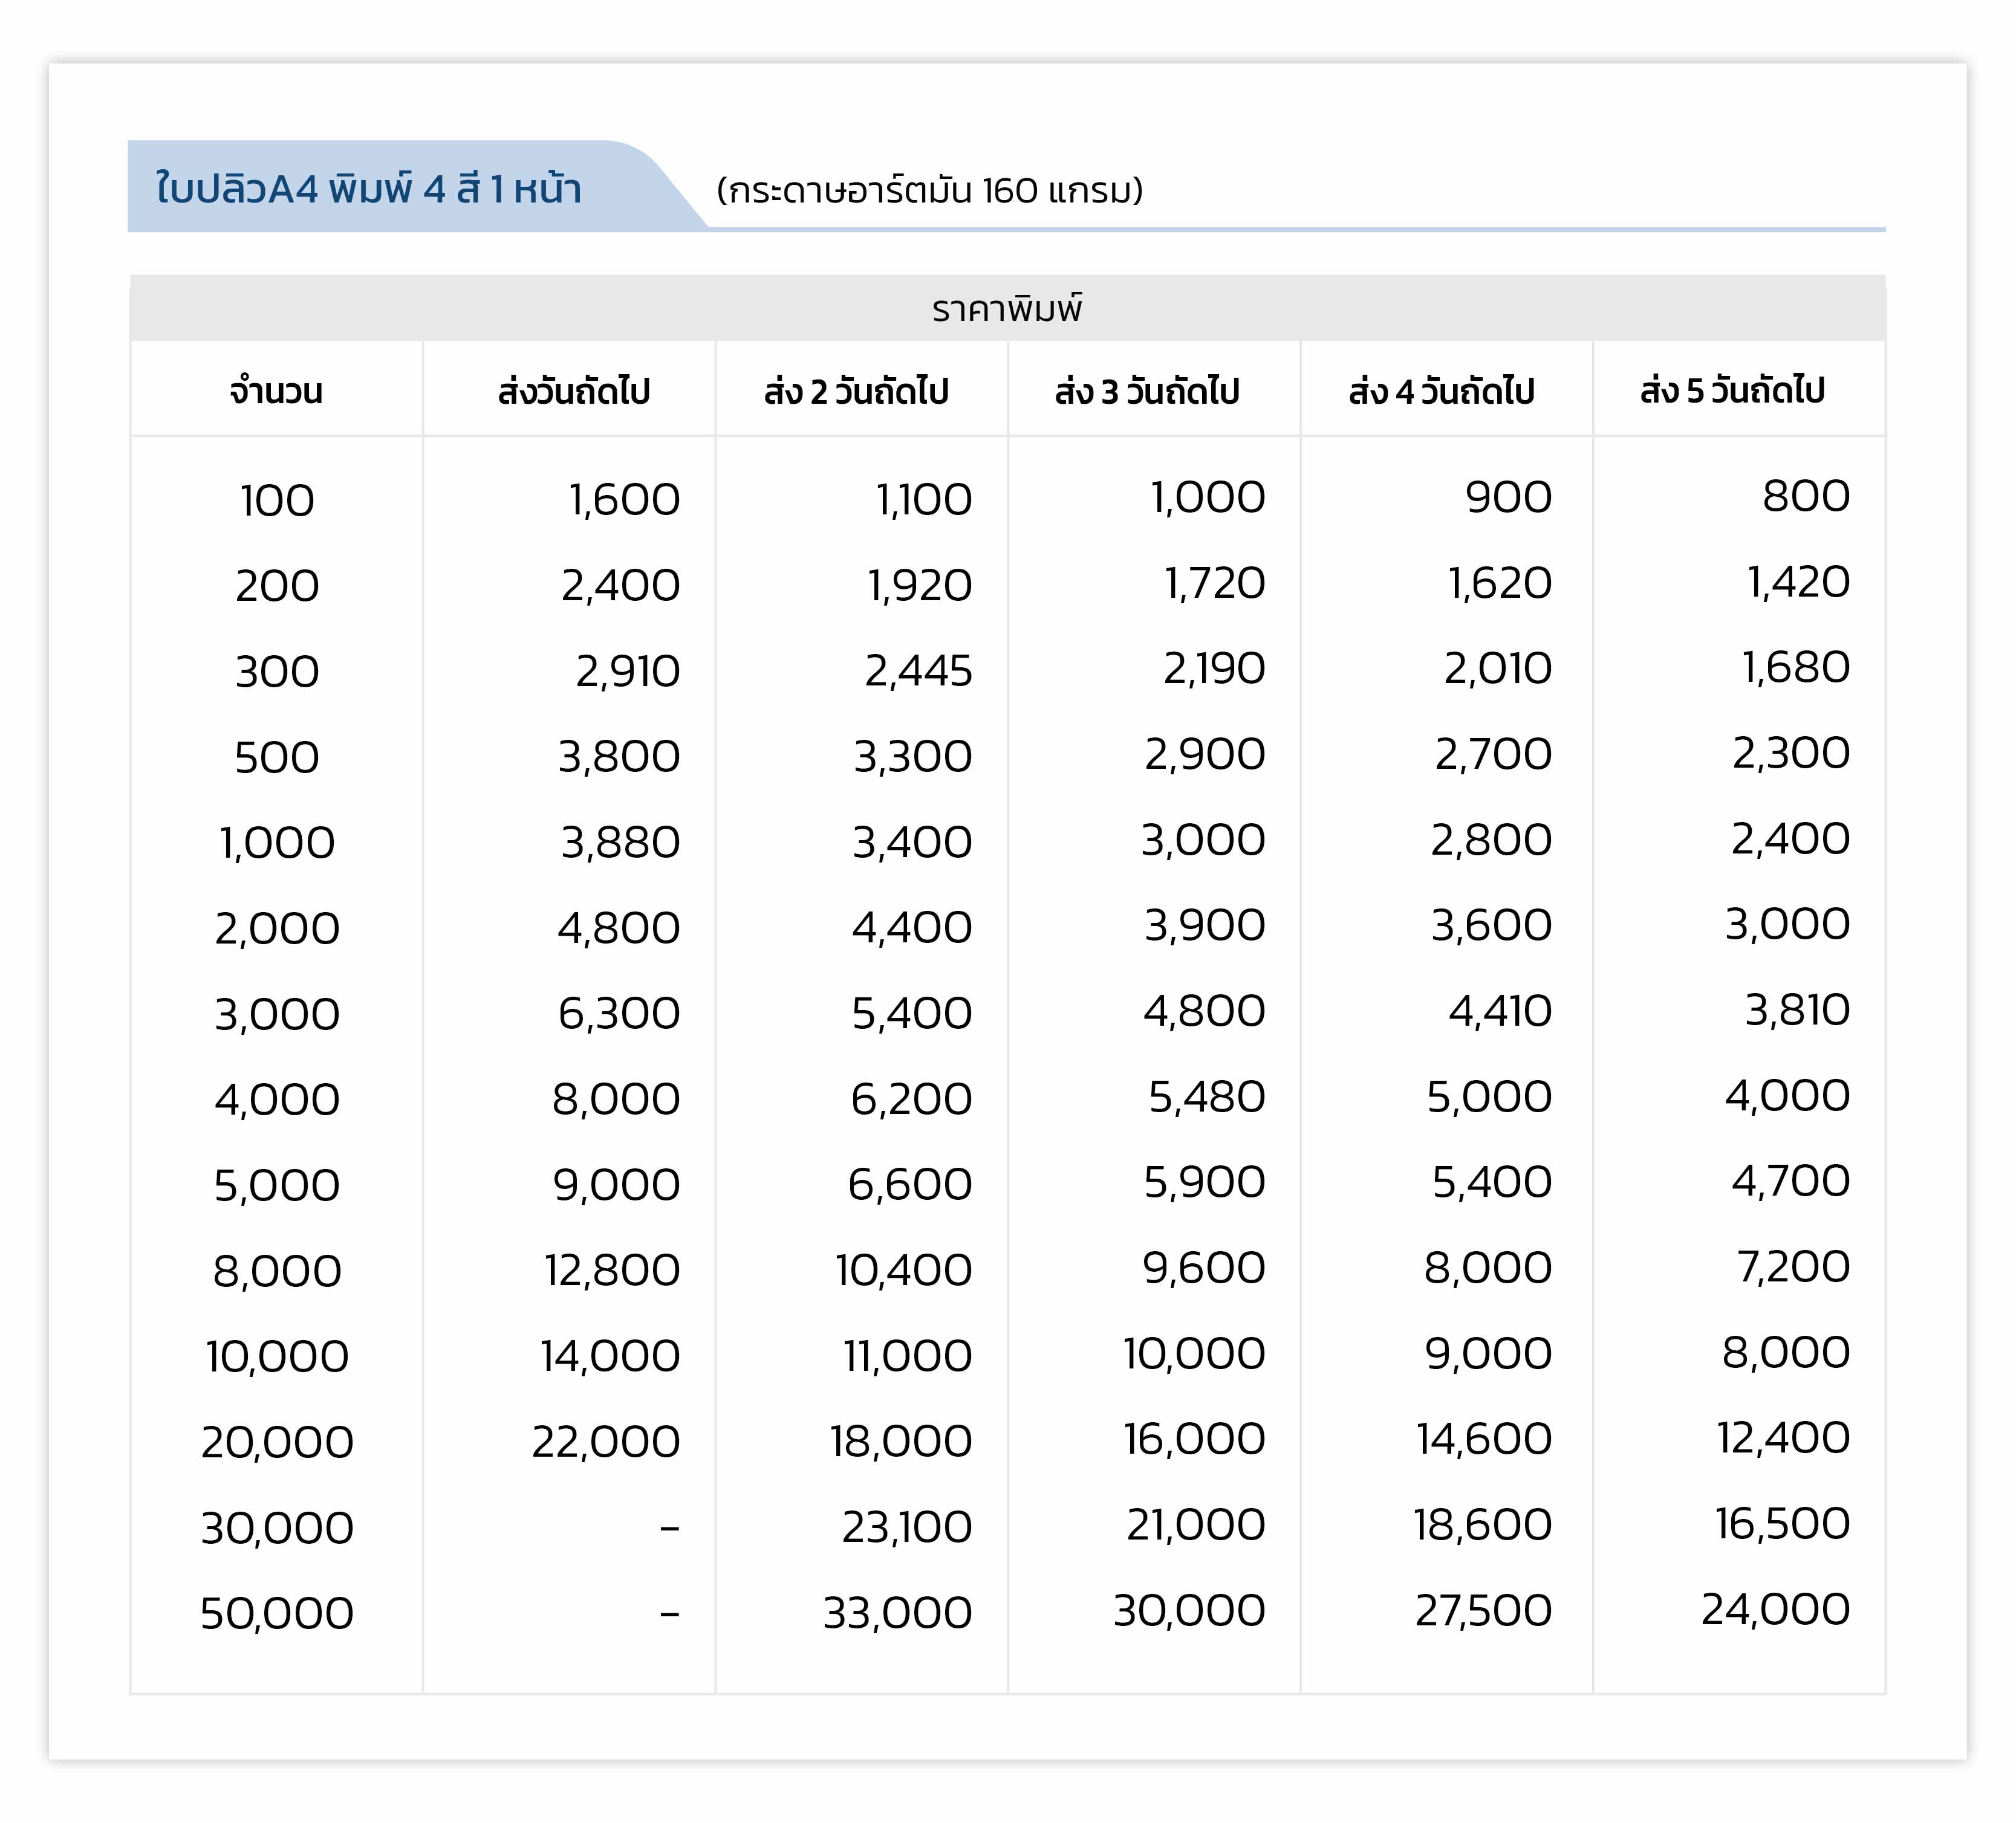Image resolution: width=2016 pixels, height=1823 pixels.
Task: Select the price 2,900 in the 500 row
Action: click(x=1205, y=754)
